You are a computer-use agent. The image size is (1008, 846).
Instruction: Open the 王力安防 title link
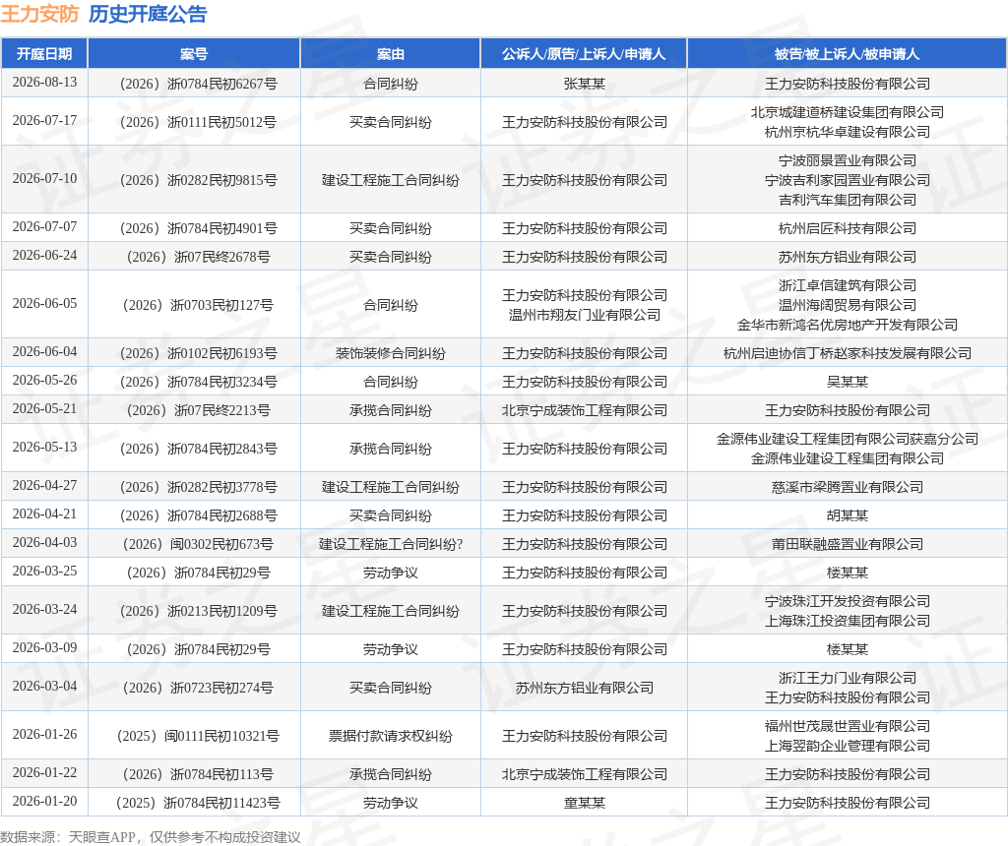tap(39, 14)
